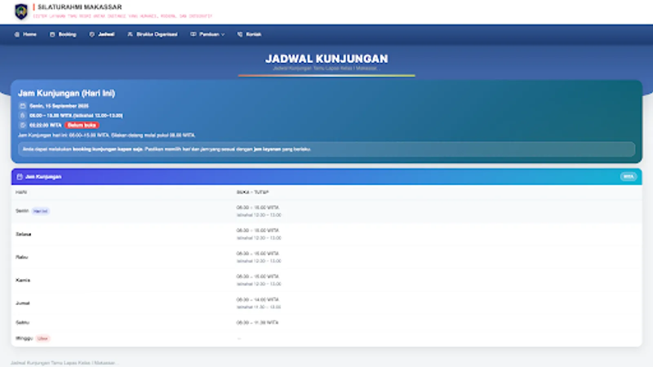Click the Jumat opening hours cell
The image size is (653, 367).
pyautogui.click(x=259, y=303)
